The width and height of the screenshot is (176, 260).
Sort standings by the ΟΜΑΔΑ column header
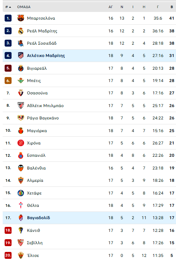tap(24, 7)
